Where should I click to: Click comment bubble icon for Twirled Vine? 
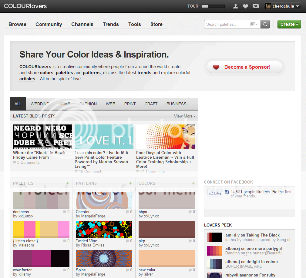point(127,241)
